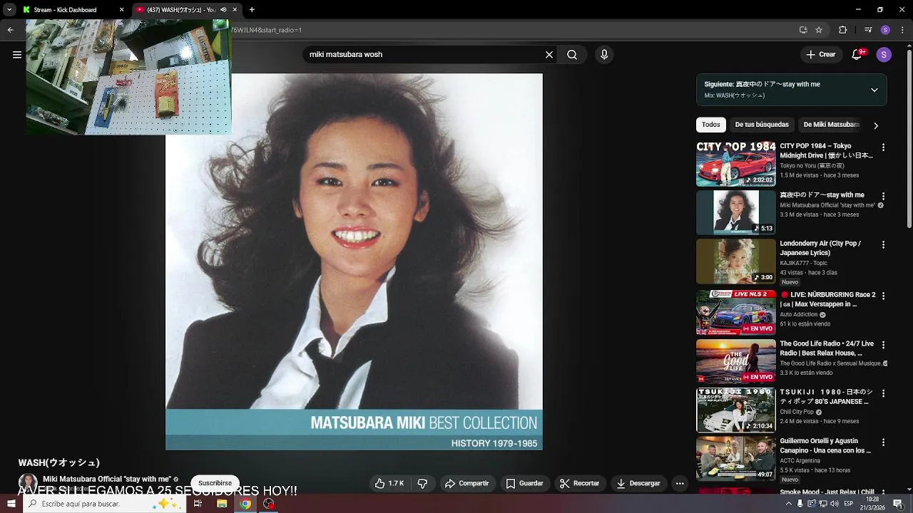Open more actions three-dot menu under video
The image size is (913, 513).
click(x=680, y=483)
